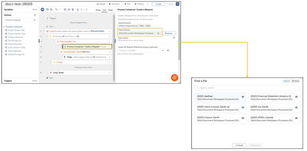Open the three-dot menu on the Loop row
307x151 pixels.
coord(109,31)
